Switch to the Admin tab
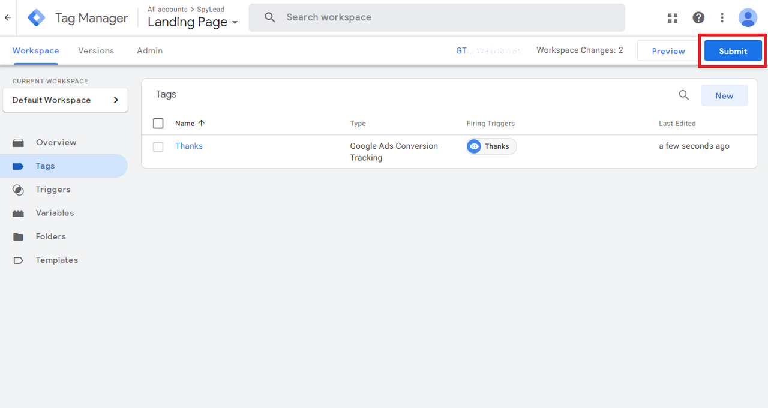The width and height of the screenshot is (768, 408). click(x=149, y=51)
